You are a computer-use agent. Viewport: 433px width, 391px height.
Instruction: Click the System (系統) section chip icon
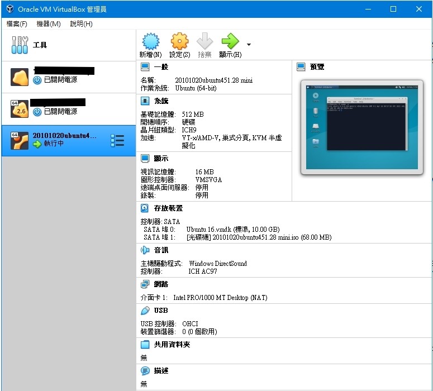pyautogui.click(x=145, y=101)
